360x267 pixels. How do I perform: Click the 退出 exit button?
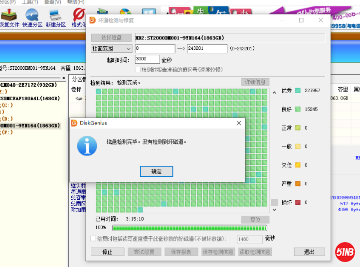(309, 252)
